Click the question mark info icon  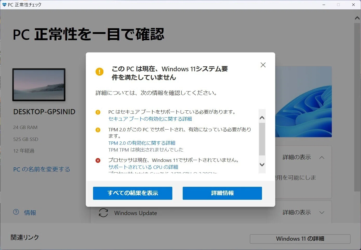[16, 212]
